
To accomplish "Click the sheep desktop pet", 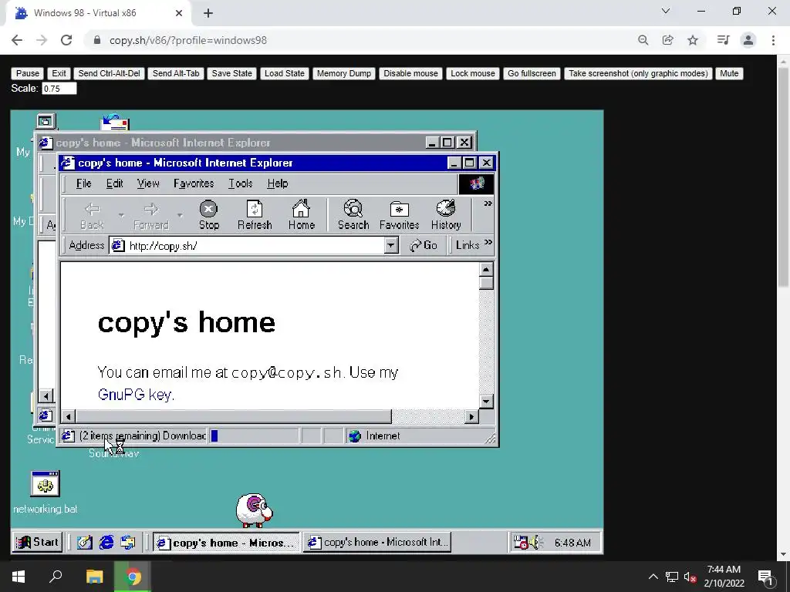I will tap(255, 510).
